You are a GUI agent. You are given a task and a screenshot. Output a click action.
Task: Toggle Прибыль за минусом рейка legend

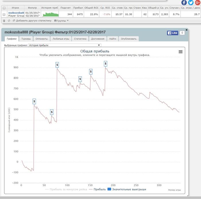pos(66,190)
